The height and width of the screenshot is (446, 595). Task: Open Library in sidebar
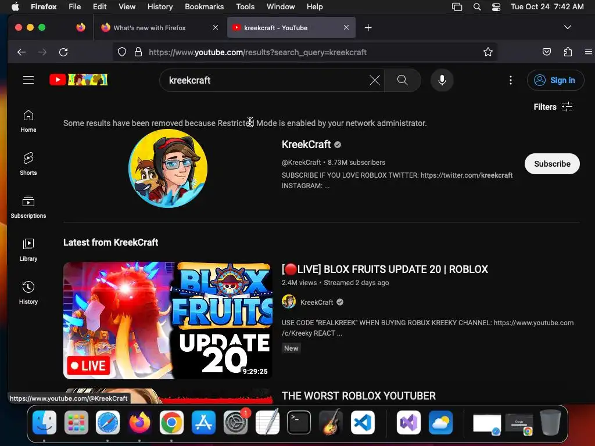tap(28, 250)
